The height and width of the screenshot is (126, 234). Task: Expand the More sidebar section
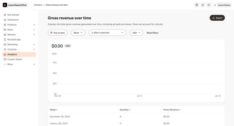pyautogui.click(x=34, y=64)
